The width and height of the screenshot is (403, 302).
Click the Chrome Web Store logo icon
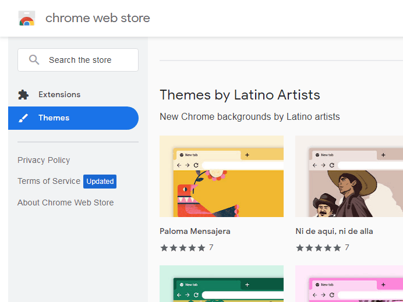point(27,19)
